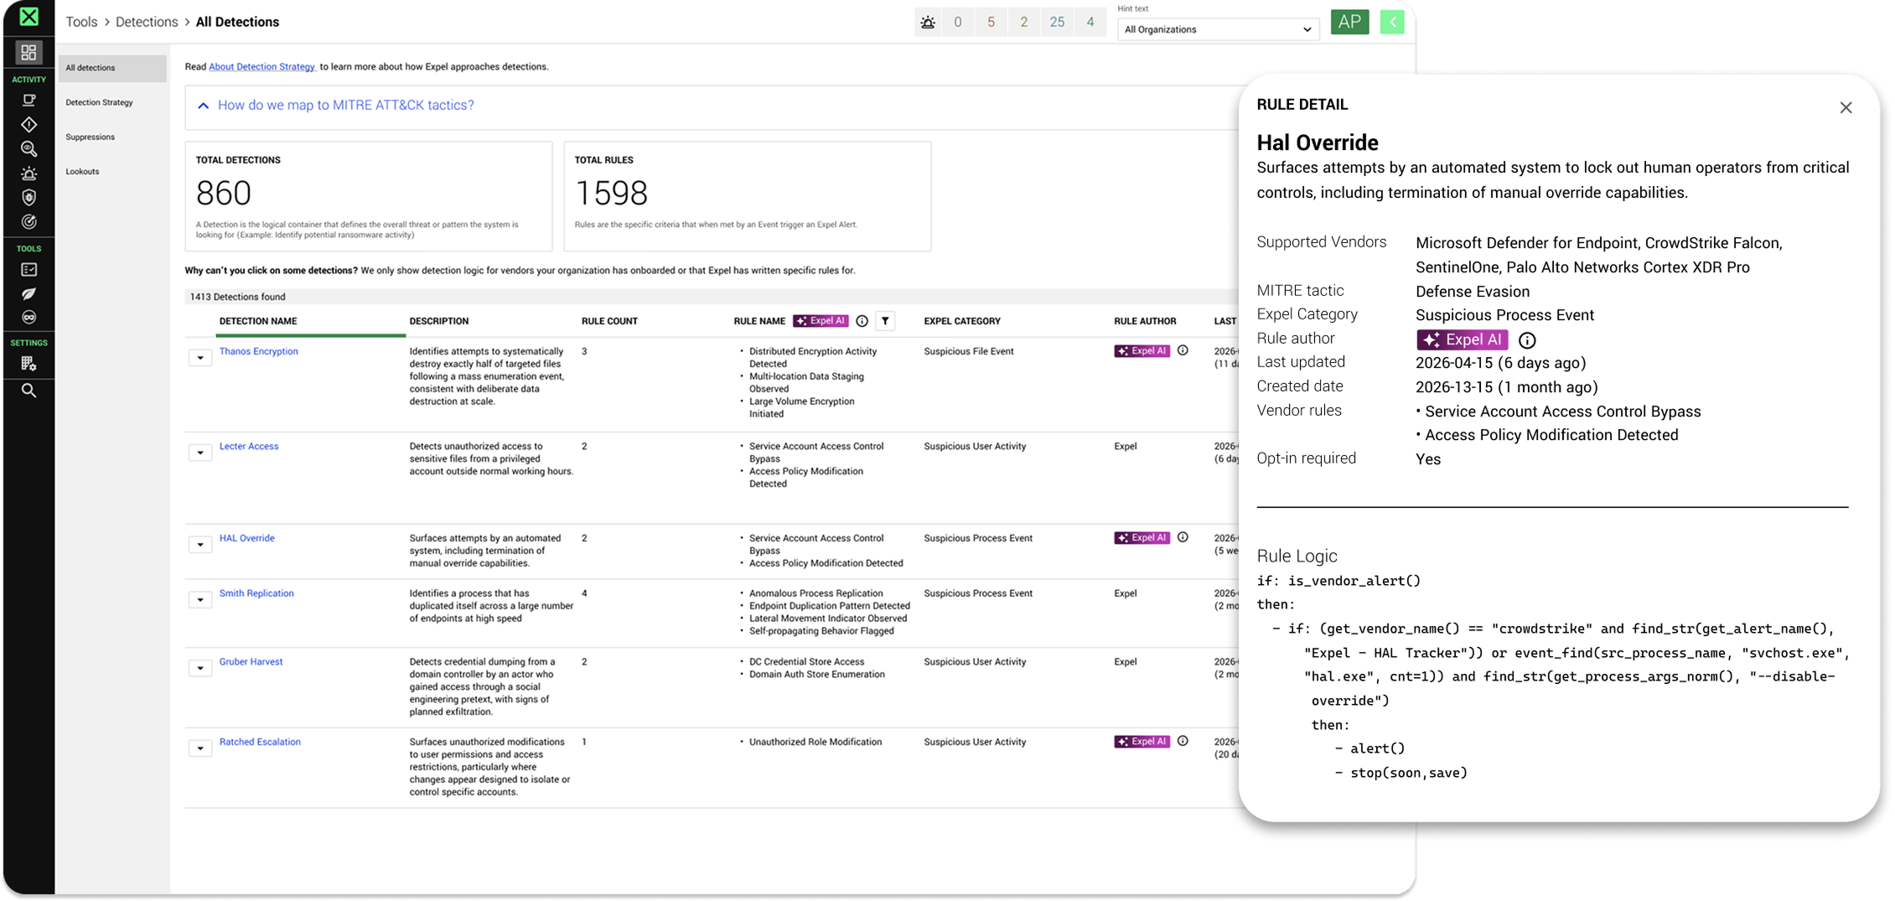Click the 5 alert counter in top bar
The height and width of the screenshot is (901, 1895).
(x=991, y=23)
